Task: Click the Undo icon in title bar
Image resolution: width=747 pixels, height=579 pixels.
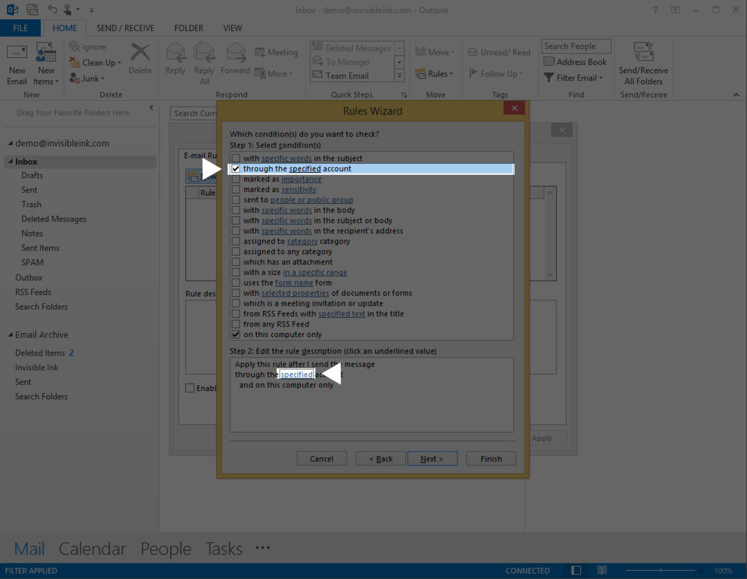Action: click(52, 10)
